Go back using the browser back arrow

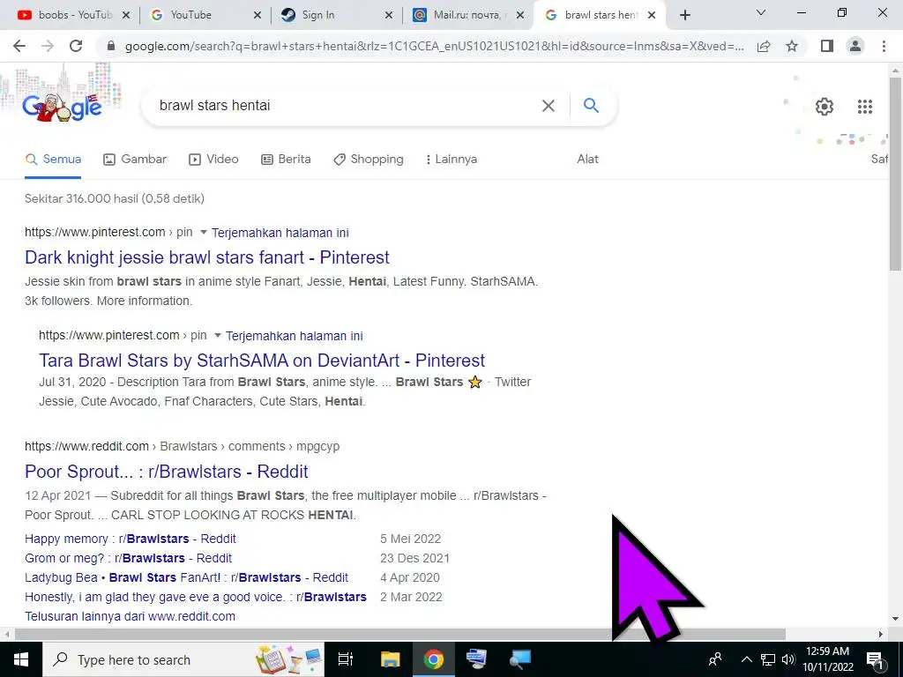[x=19, y=46]
